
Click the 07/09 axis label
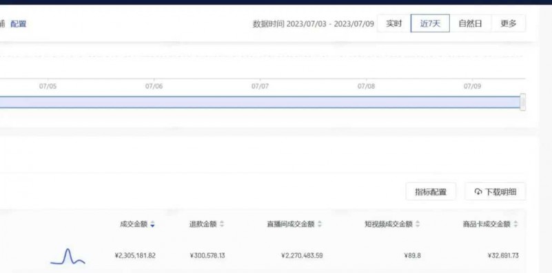[472, 87]
